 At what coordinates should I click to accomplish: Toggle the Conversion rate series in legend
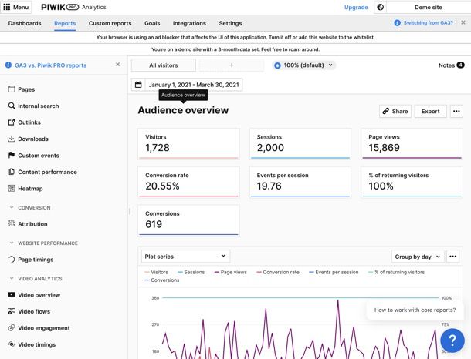click(278, 272)
